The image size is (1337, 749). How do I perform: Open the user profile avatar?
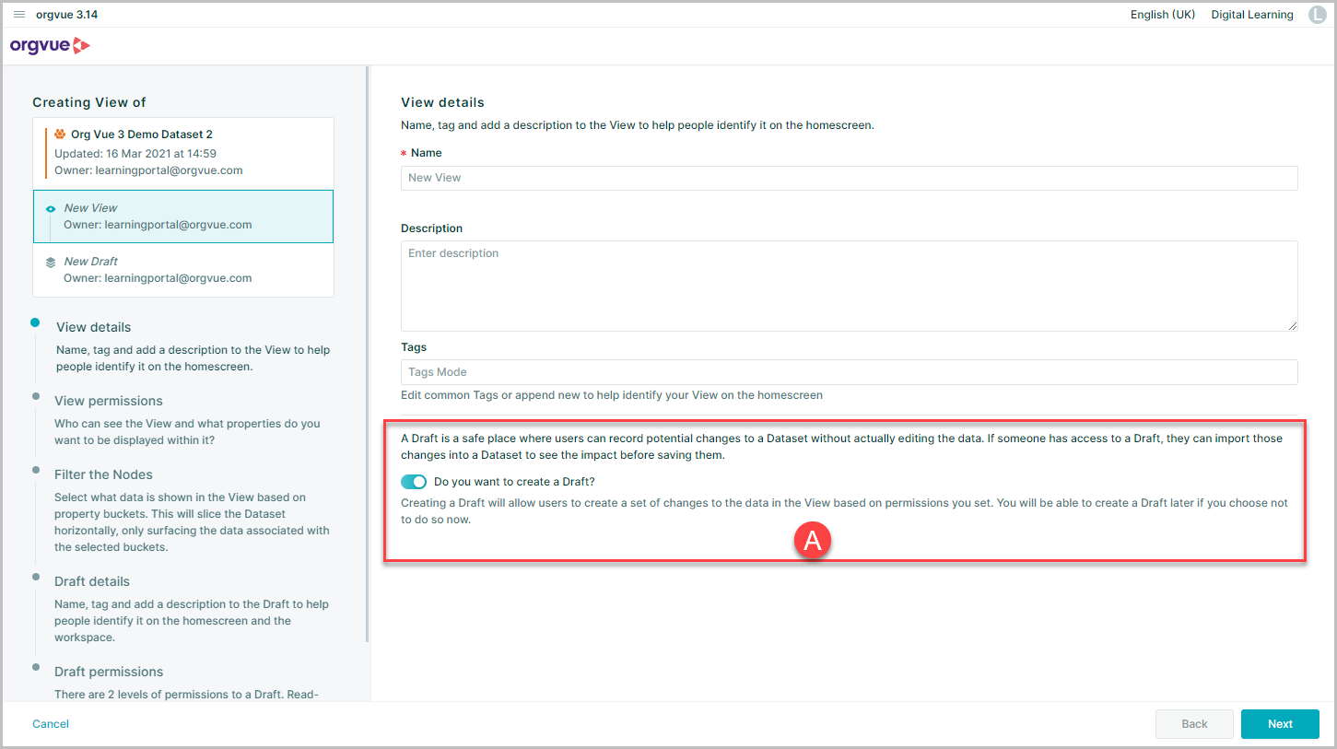coord(1317,15)
